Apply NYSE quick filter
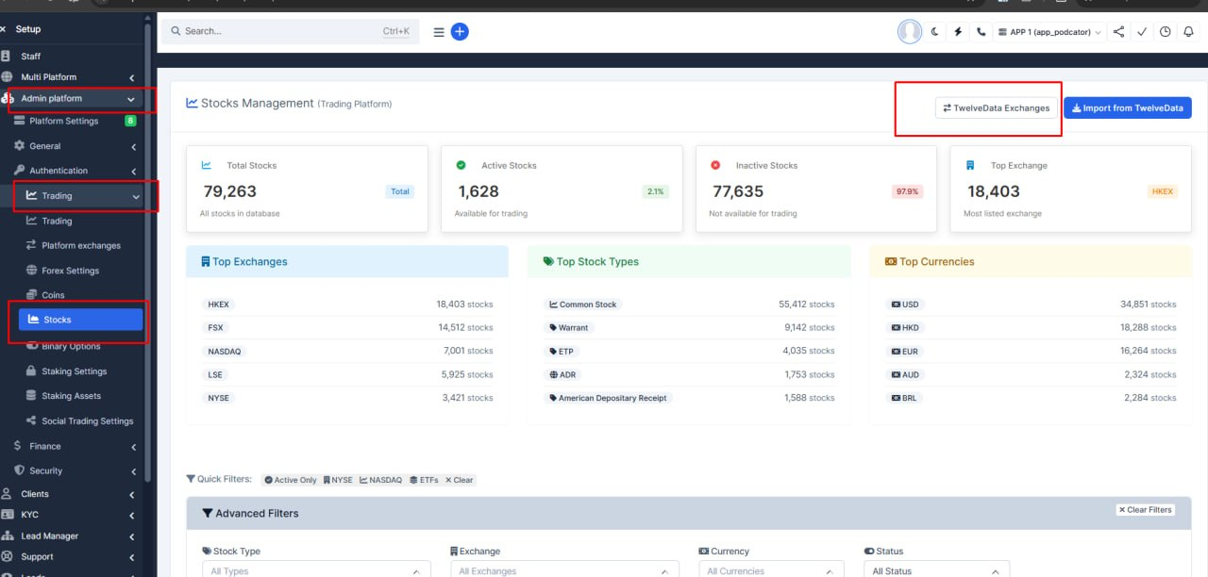Screen dimensions: 1208x577 [x=338, y=480]
